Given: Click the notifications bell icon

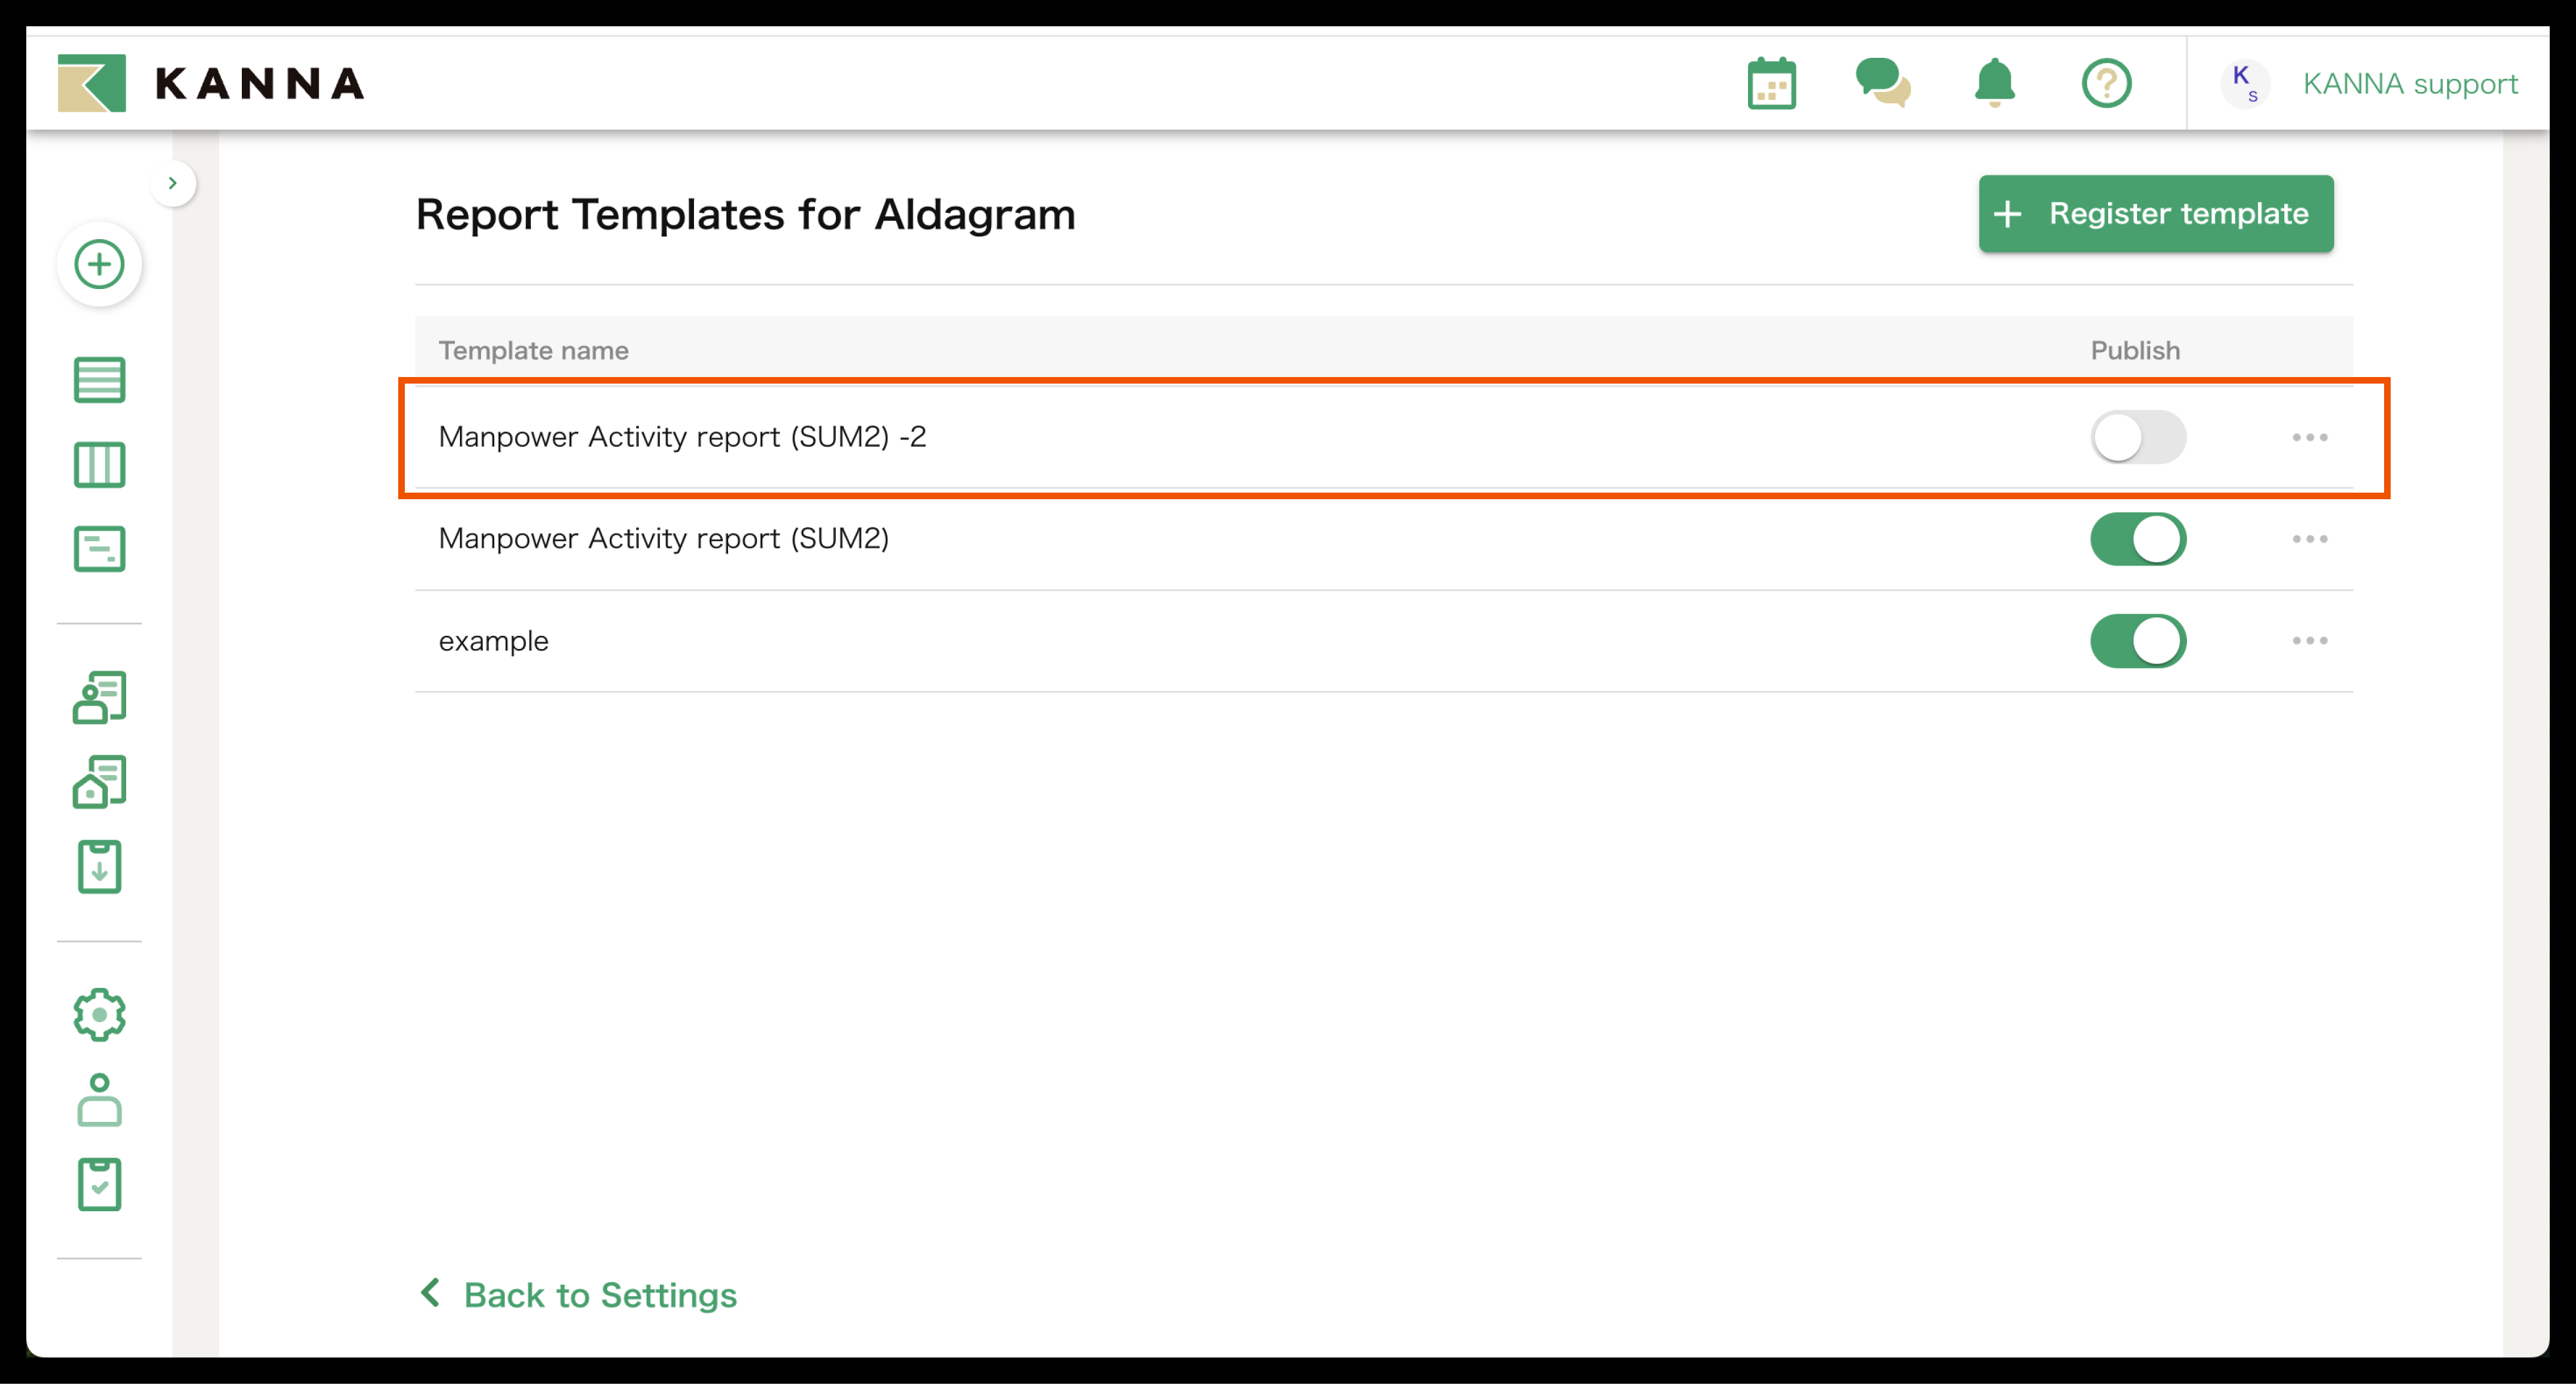Looking at the screenshot, I should click(x=1994, y=83).
